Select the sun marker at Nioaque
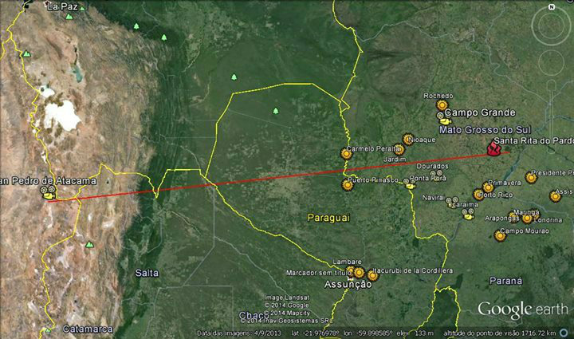Image resolution: width=574 pixels, height=339 pixels. tap(408, 139)
